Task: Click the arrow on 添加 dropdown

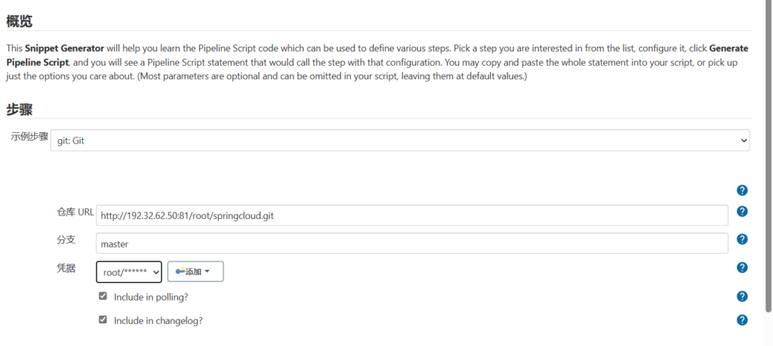Action: (208, 272)
